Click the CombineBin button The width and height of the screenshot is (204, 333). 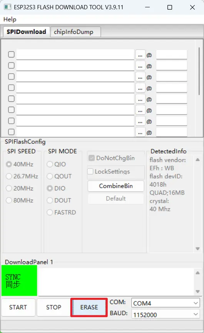click(116, 186)
